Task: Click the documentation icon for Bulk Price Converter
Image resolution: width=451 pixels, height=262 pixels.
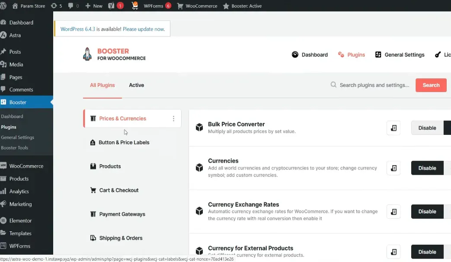Action: pos(393,128)
